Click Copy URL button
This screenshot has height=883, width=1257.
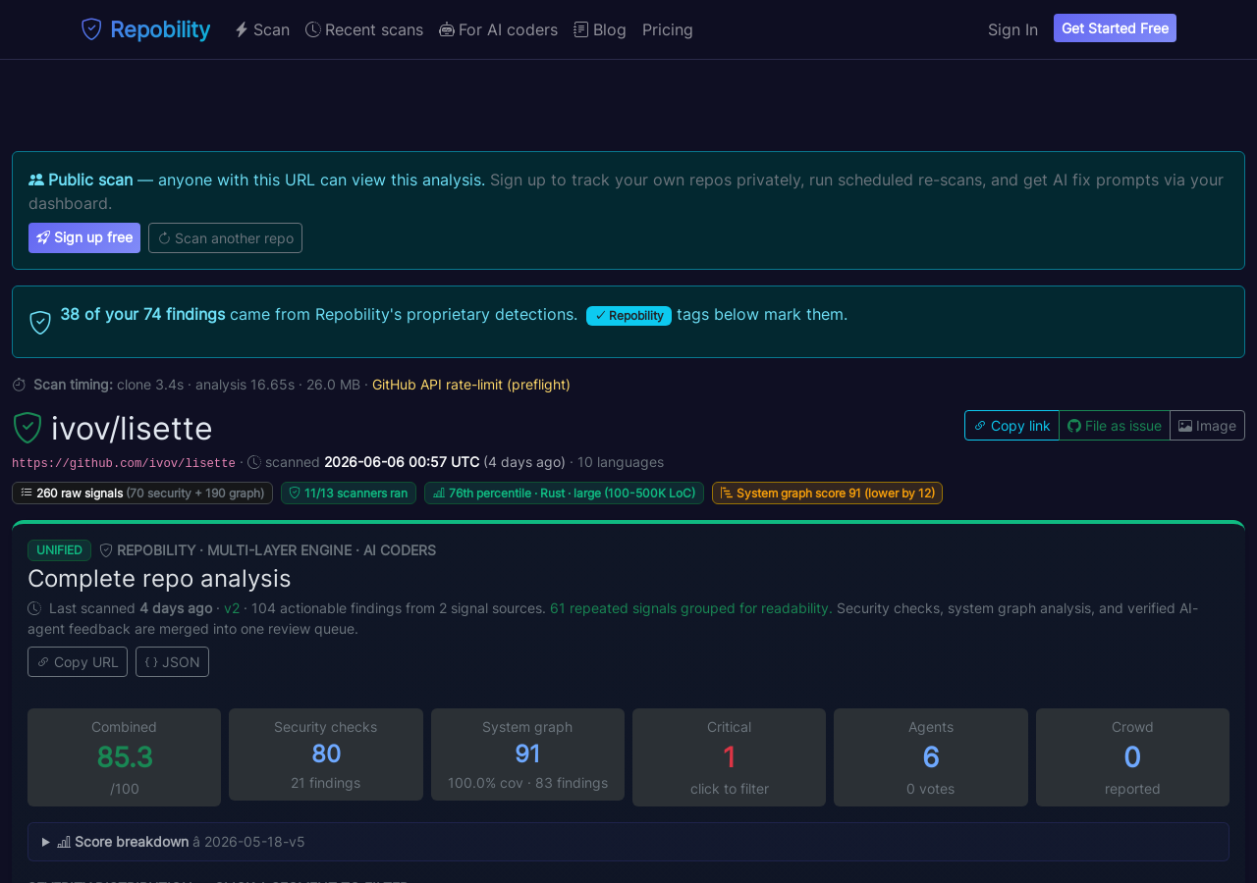click(78, 661)
